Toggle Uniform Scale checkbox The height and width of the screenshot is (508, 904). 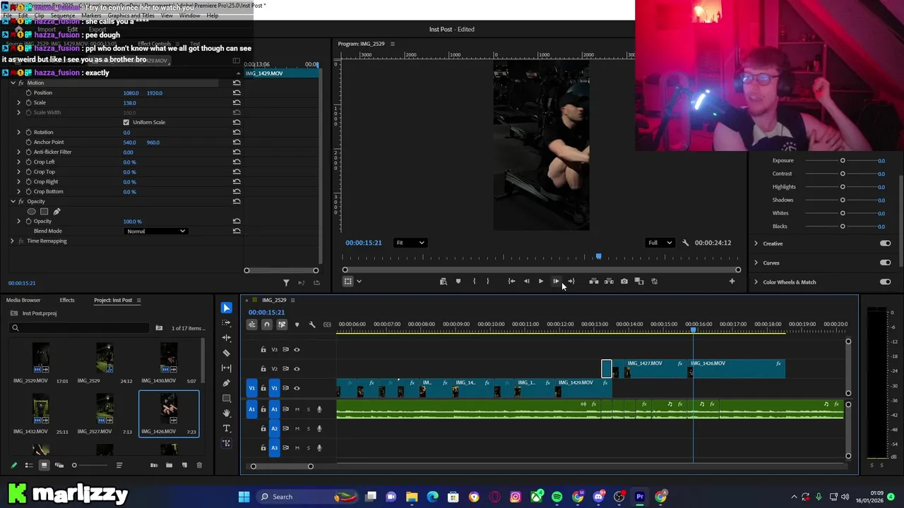(126, 122)
